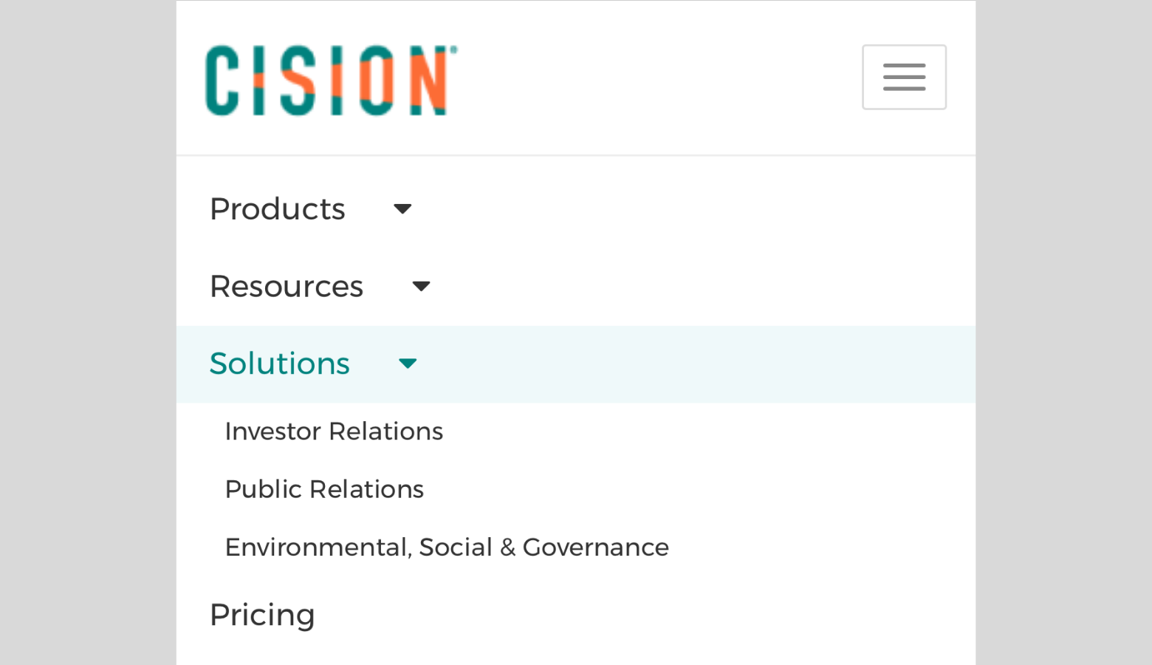Click the Products chevron arrow
Screen dimensions: 1152x665
[x=402, y=209]
